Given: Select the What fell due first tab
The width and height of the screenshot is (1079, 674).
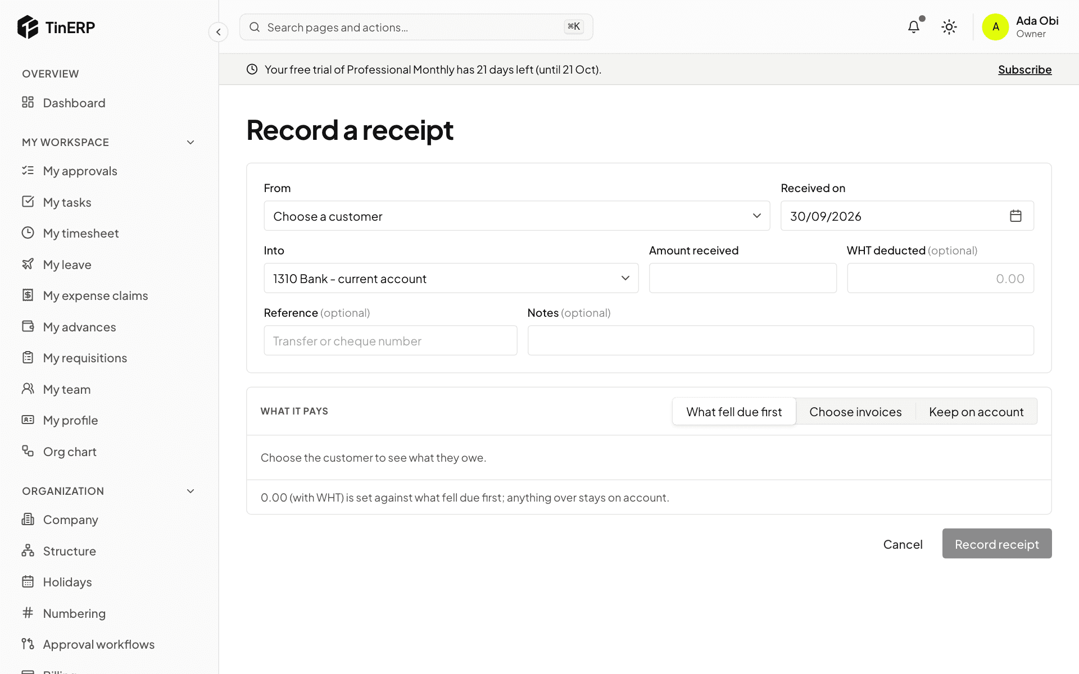Looking at the screenshot, I should click(x=734, y=412).
